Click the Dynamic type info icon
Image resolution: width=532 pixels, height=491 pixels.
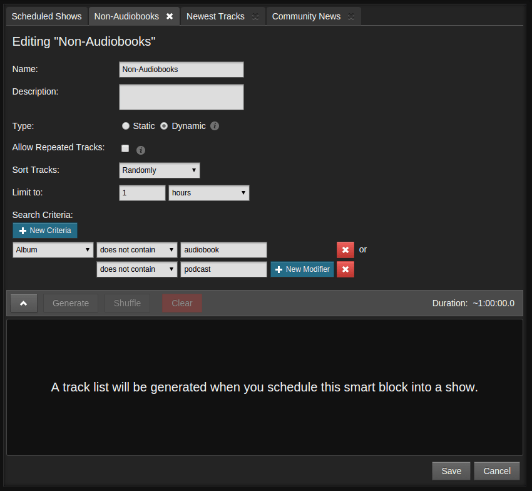coord(214,125)
